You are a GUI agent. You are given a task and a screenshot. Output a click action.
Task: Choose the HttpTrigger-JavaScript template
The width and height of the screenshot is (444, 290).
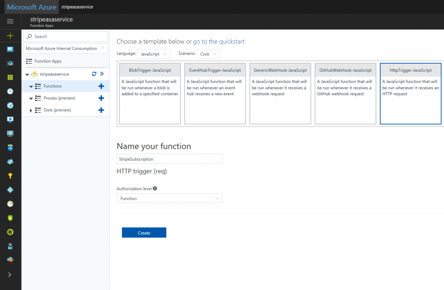411,93
